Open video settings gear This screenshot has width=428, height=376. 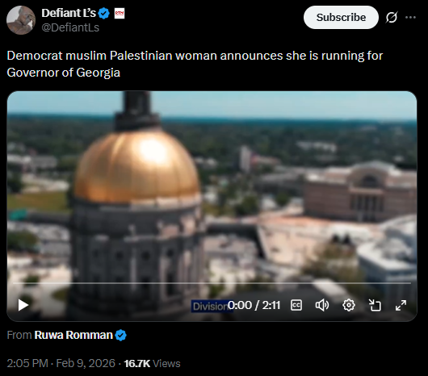pos(349,305)
